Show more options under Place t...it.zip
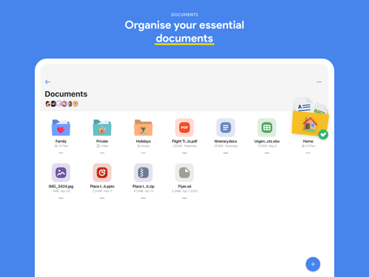Screen dimensions: 369x277 [143, 198]
